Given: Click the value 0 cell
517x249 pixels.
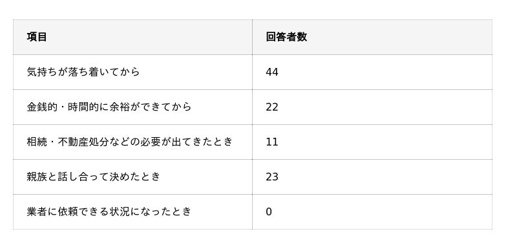Looking at the screenshot, I should coord(372,212).
